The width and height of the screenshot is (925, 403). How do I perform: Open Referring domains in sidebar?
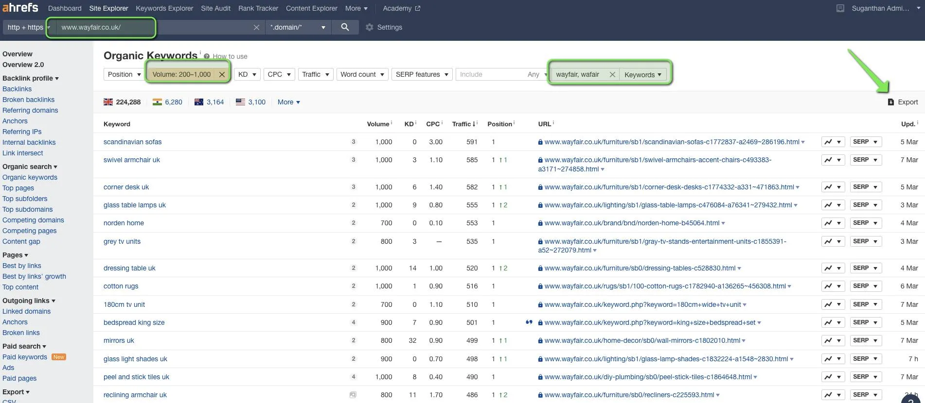point(30,110)
